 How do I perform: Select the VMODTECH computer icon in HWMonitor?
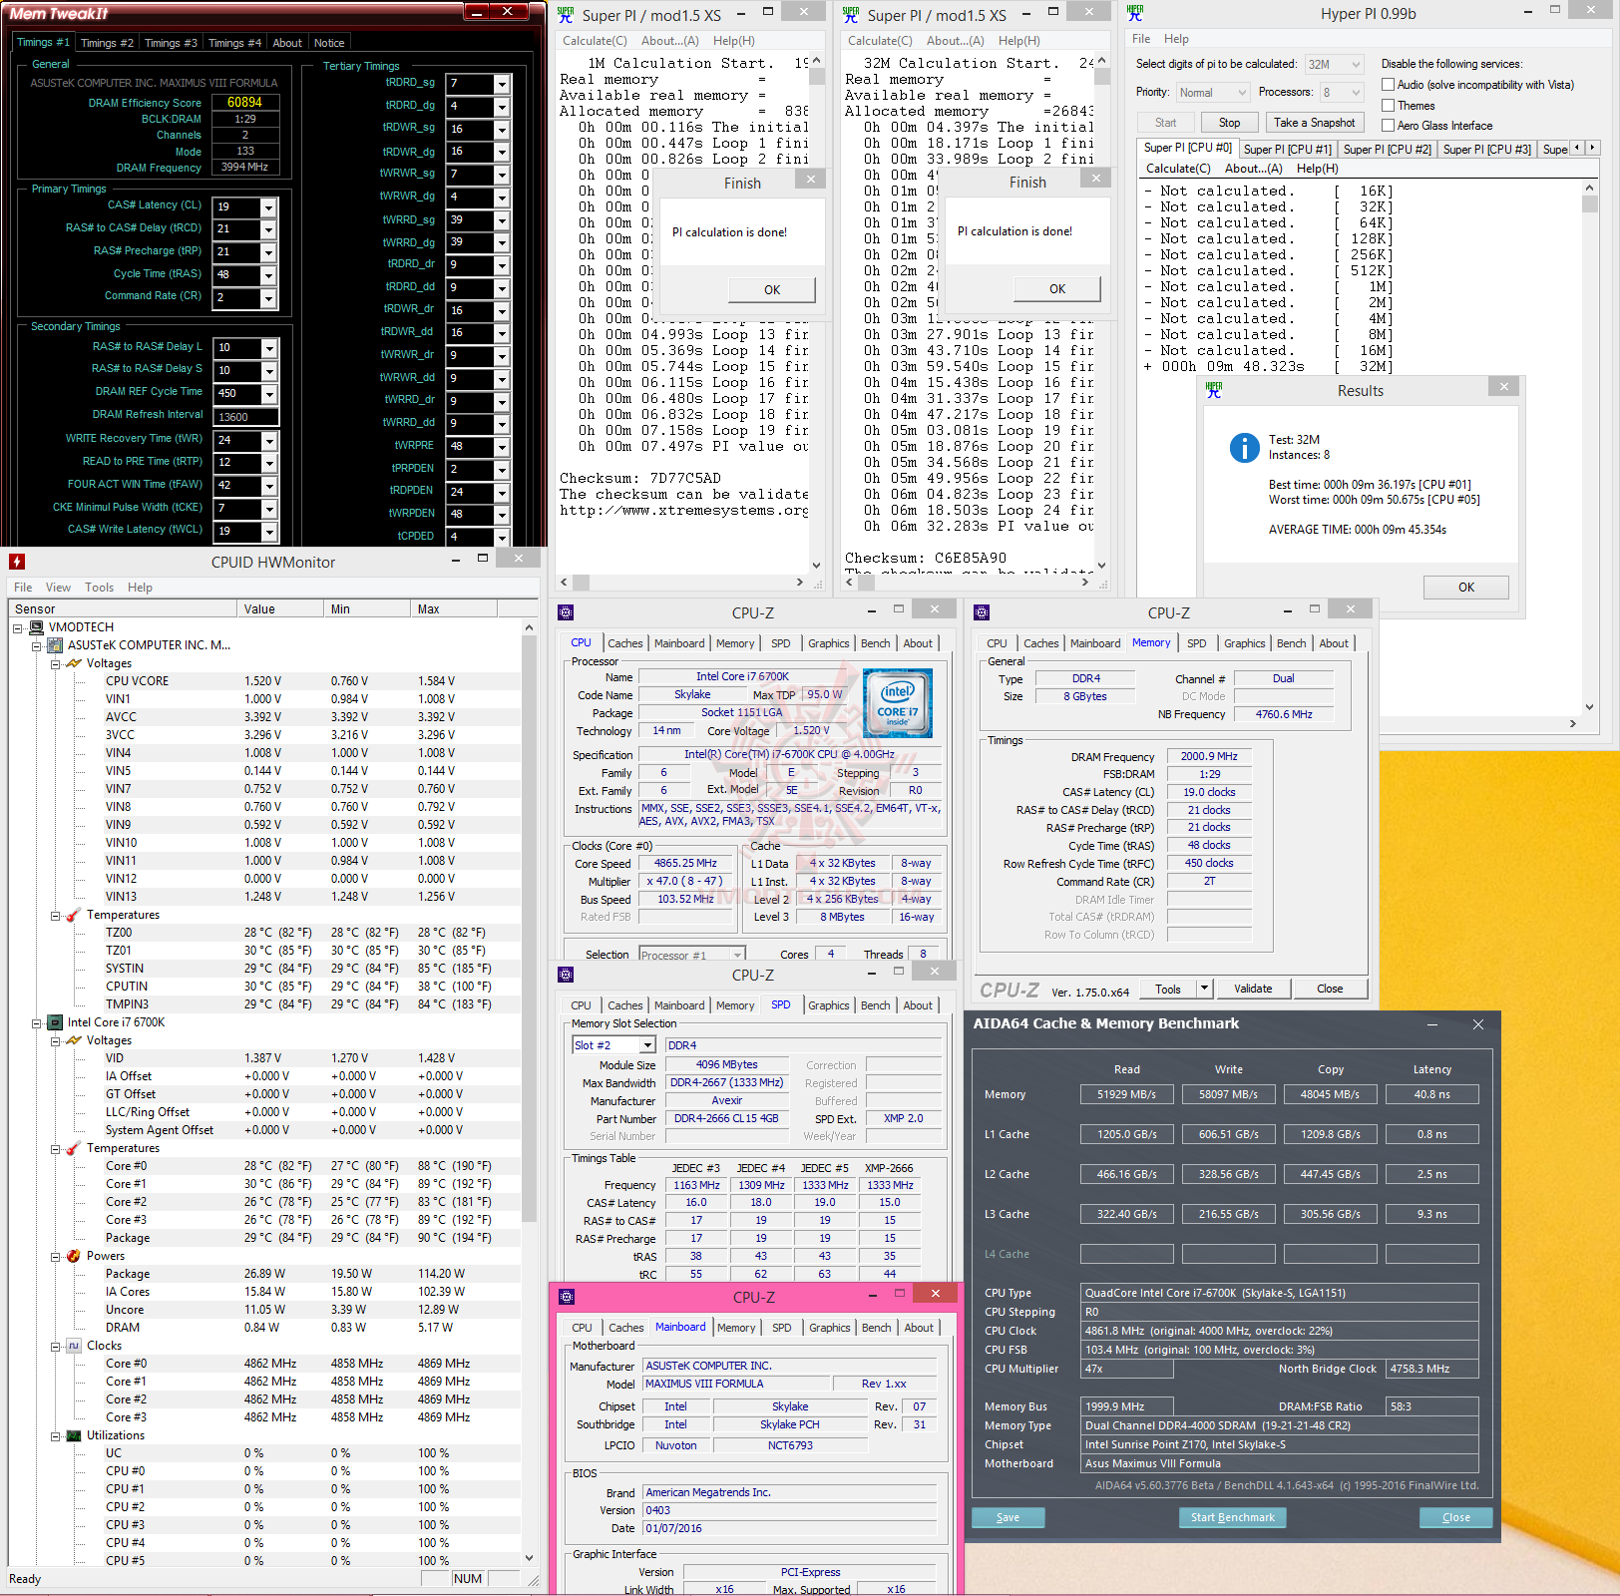[37, 627]
